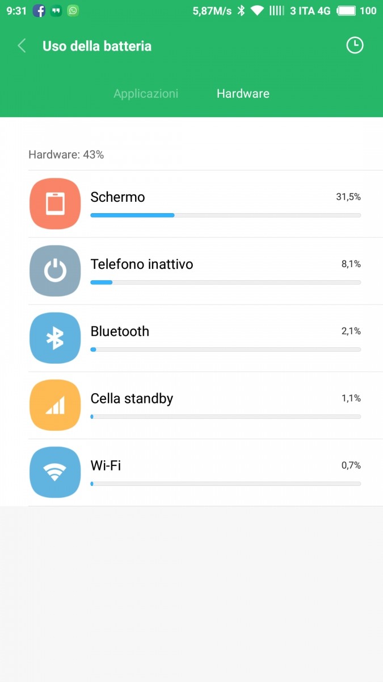Screen dimensions: 383x682
Task: Open battery history clock icon
Action: (355, 45)
